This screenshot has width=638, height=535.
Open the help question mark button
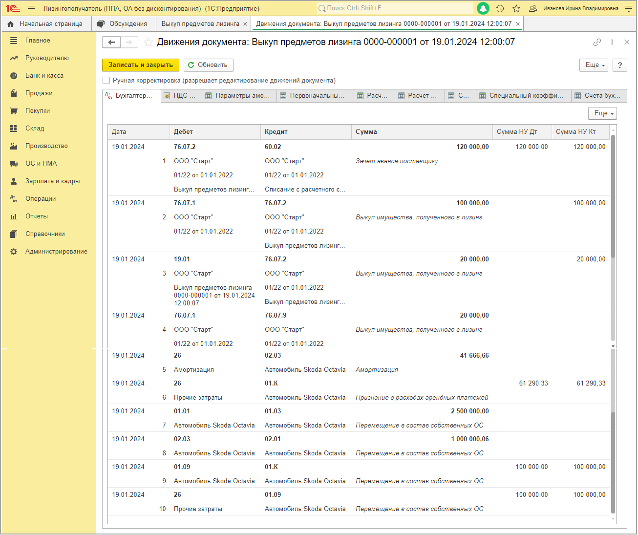coord(620,65)
